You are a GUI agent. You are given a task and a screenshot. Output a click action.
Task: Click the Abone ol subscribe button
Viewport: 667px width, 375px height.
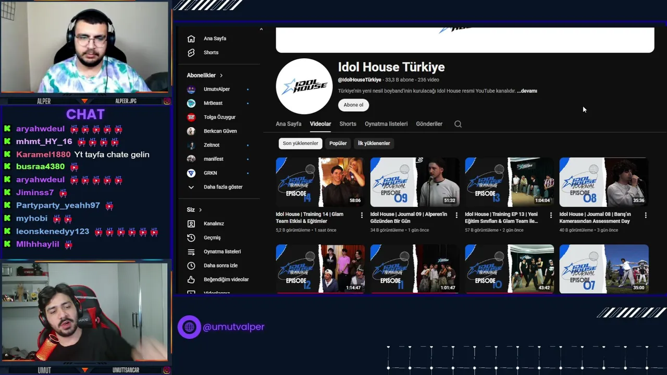pyautogui.click(x=353, y=105)
